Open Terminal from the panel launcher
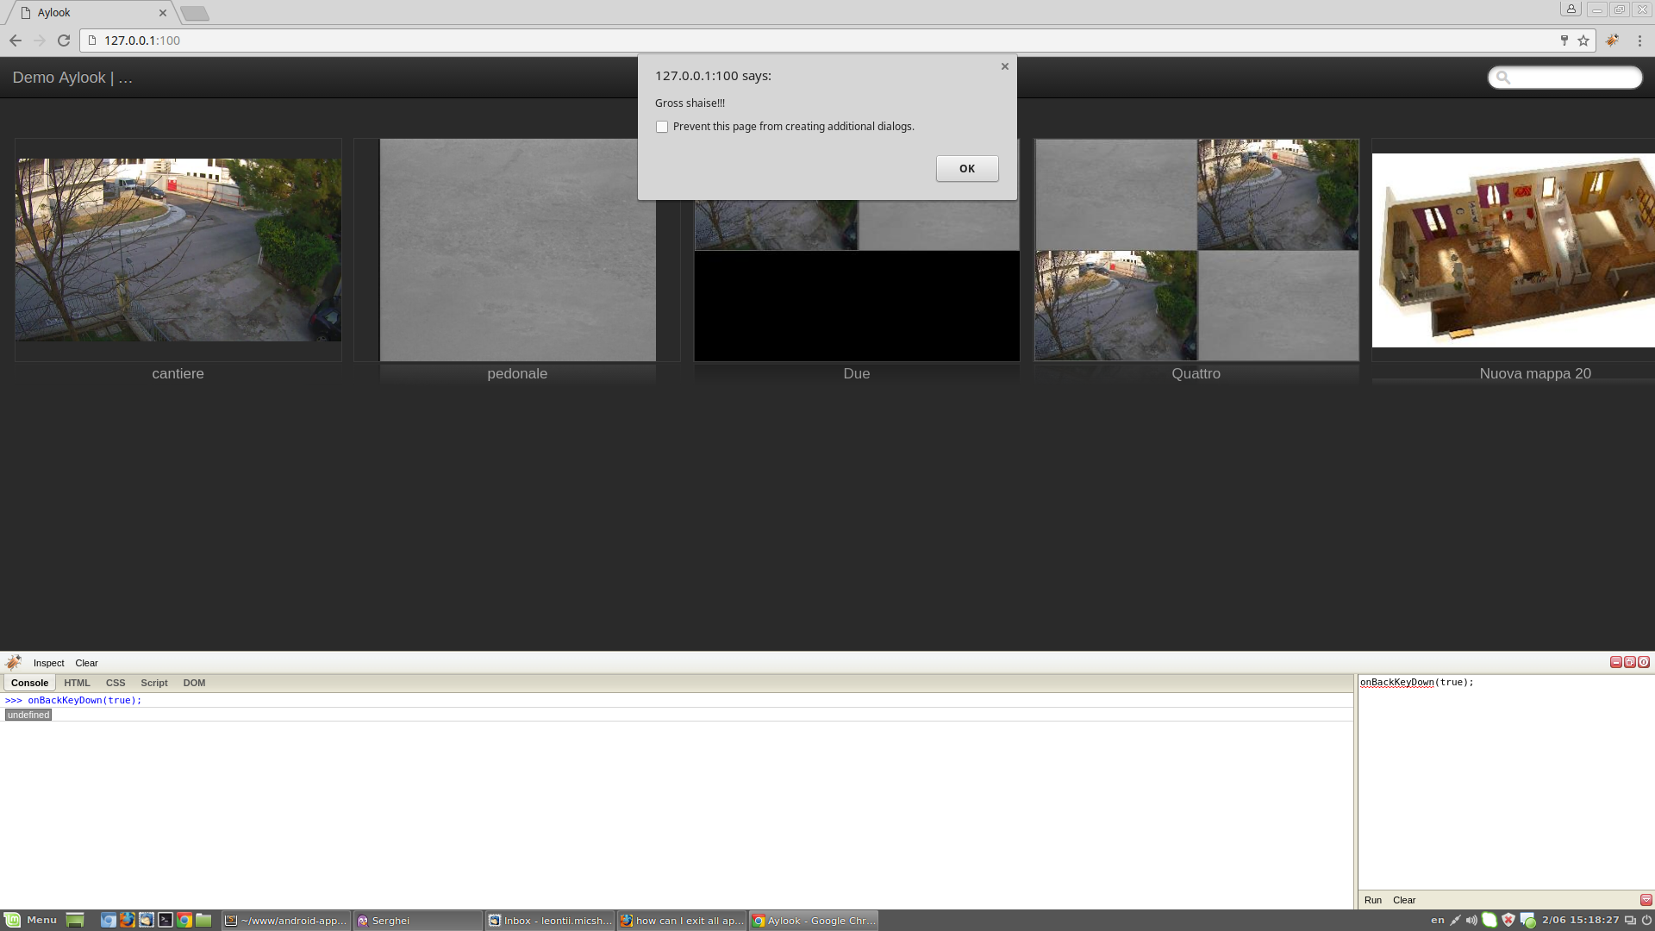The image size is (1655, 931). [165, 921]
